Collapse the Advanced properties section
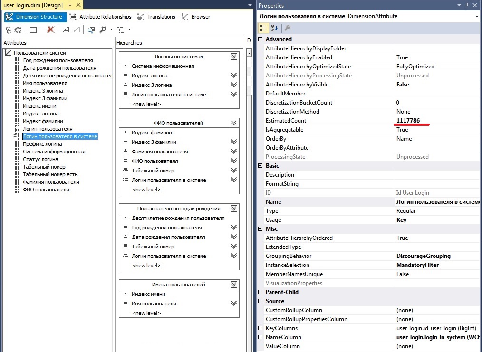The height and width of the screenshot is (352, 482). (x=260, y=39)
